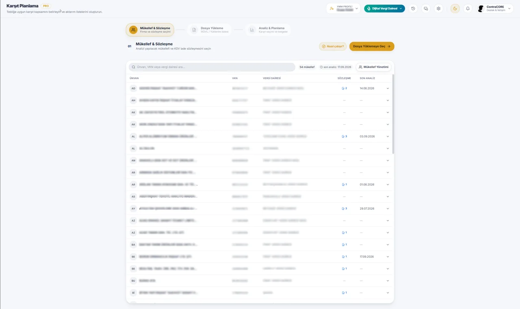520x309 pixels.
Task: Select the Mükellef & Sözleşme step
Action: [150, 30]
